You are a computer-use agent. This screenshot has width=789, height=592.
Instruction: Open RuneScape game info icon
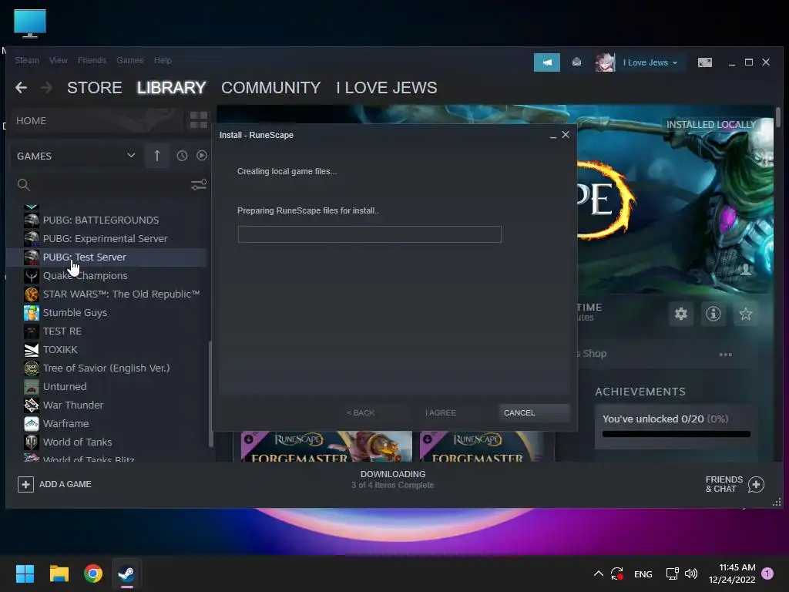coord(713,314)
